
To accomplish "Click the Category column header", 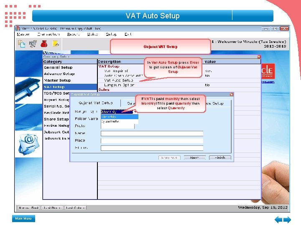I will click(70, 62).
